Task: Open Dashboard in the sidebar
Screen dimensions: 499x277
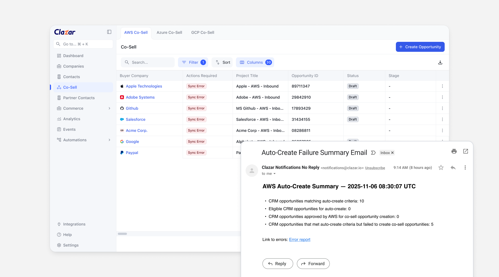Action: click(83, 56)
